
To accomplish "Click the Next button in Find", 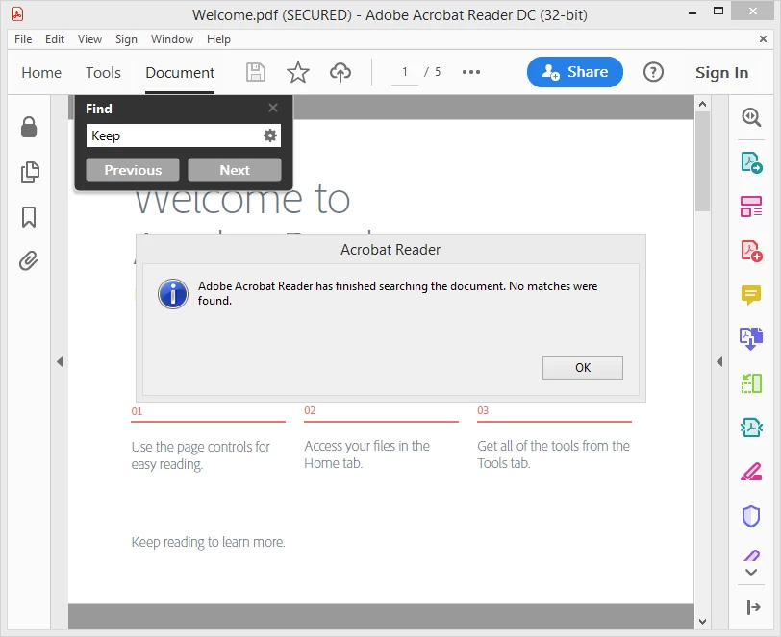I will coord(235,170).
